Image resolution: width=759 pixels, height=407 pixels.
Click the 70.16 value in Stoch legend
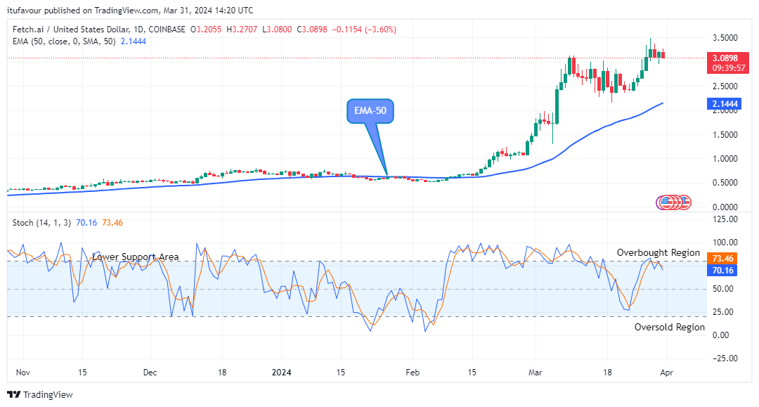[86, 223]
